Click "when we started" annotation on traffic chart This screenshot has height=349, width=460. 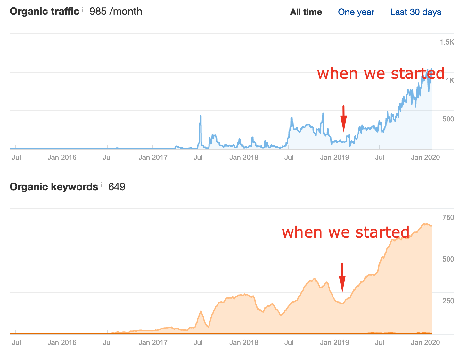pos(381,73)
